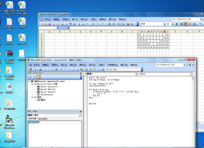Switch to the 按字母序 properties tab
This screenshot has height=148, width=204.
[33, 118]
